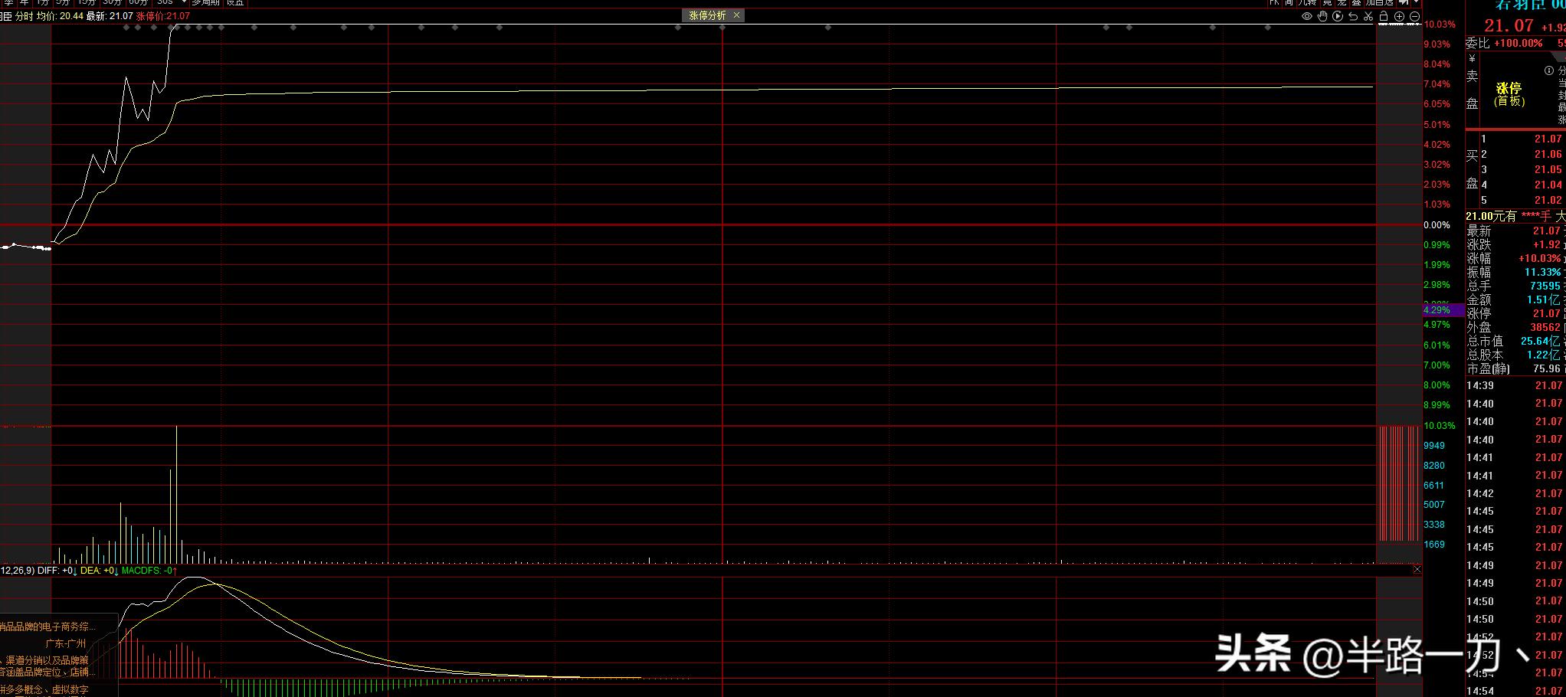Viewport: 1566px width, 697px height.
Task: Click the 广东-广州 region link
Action: (66, 643)
